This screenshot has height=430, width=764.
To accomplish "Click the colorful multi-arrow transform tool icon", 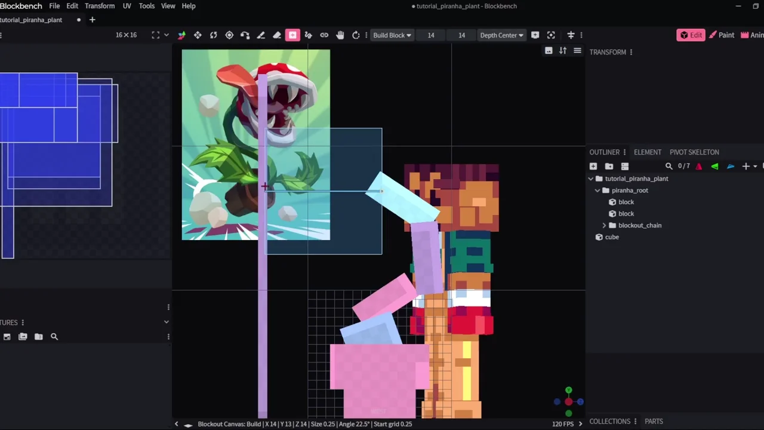I will click(x=181, y=35).
